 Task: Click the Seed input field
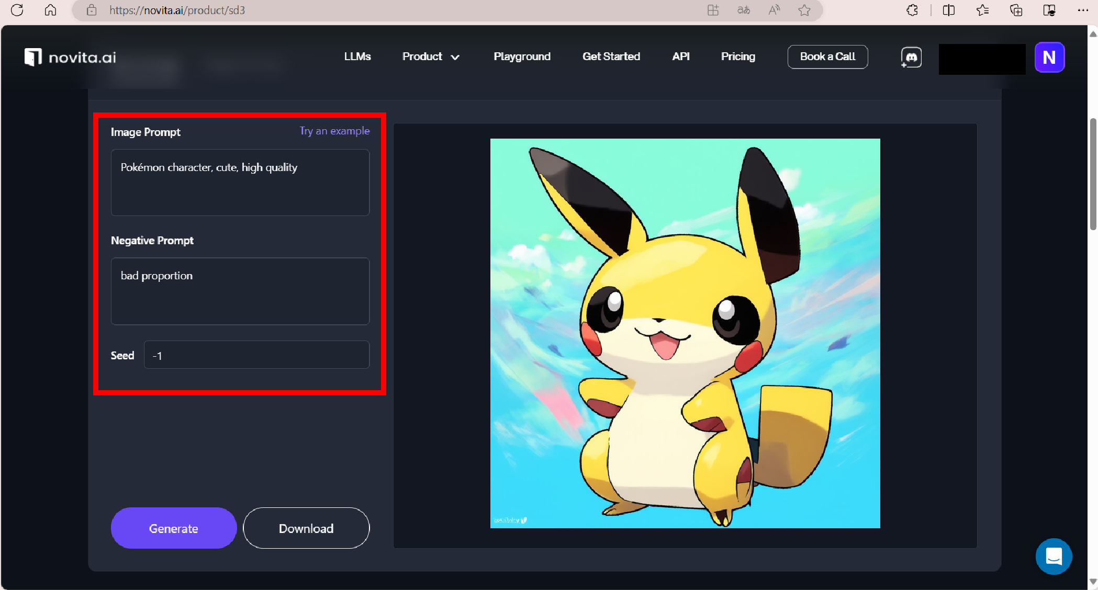click(256, 355)
